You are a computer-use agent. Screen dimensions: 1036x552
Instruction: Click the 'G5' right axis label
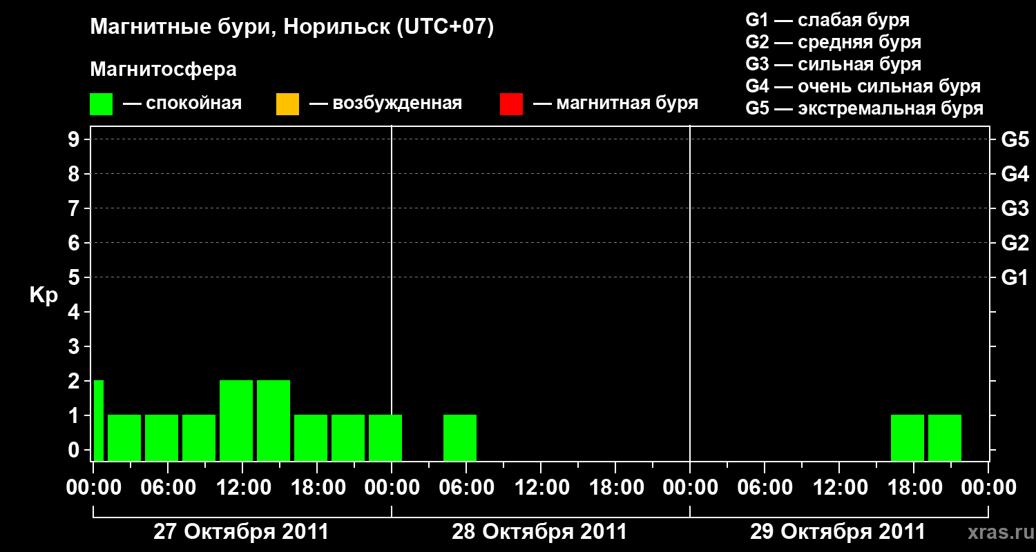(x=1015, y=139)
